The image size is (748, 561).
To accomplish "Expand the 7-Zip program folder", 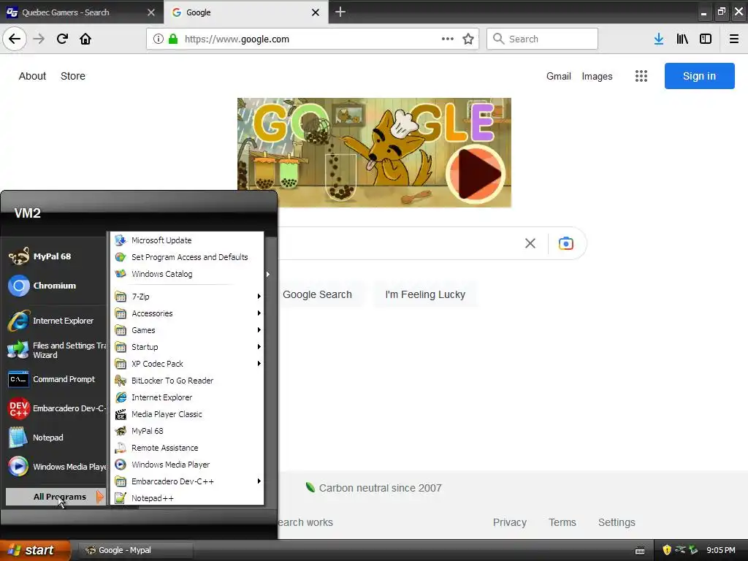I will tap(187, 297).
